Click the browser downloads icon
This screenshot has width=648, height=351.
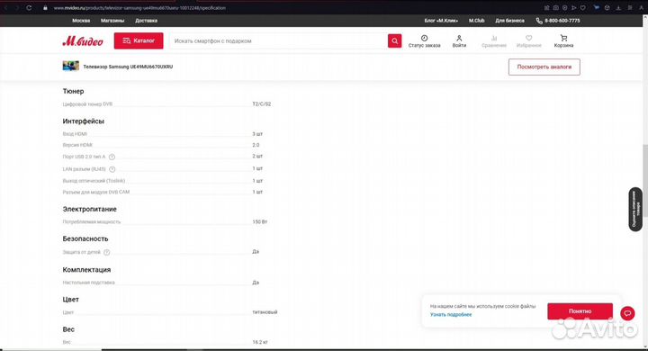tap(618, 7)
